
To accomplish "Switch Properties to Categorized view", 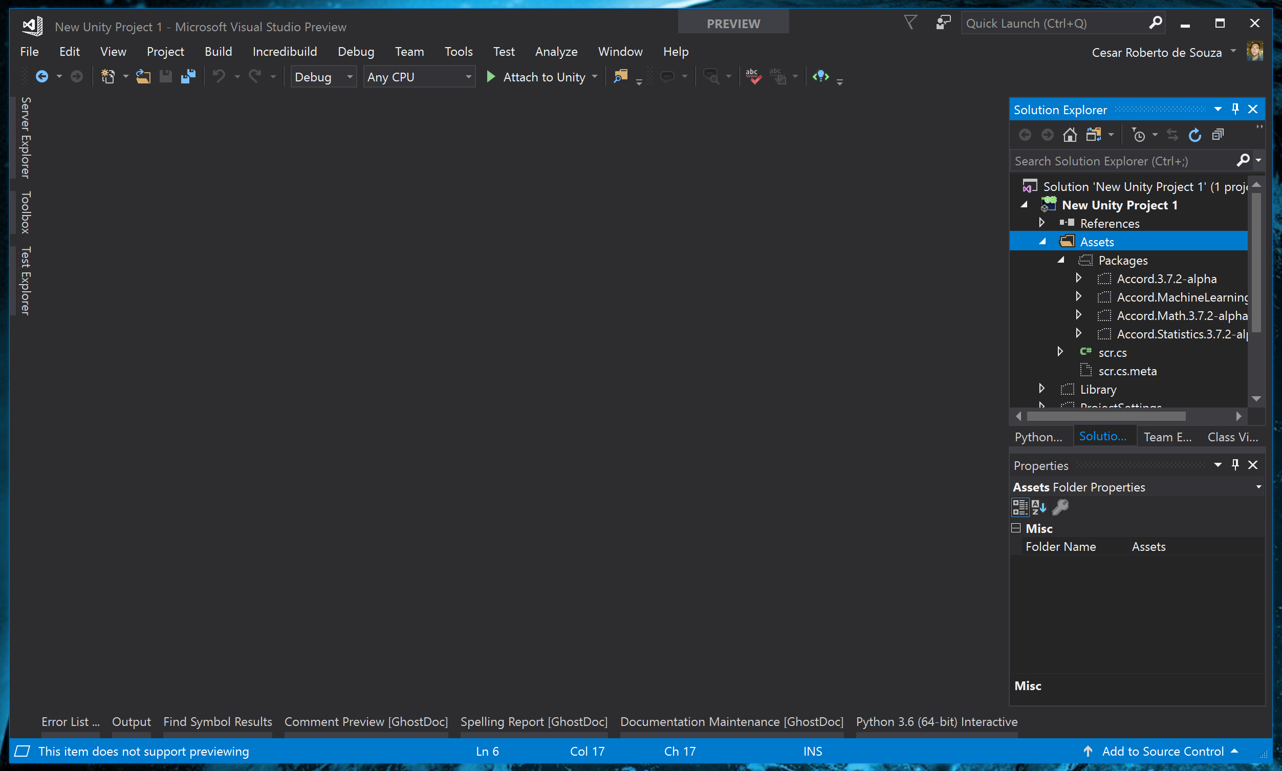I will point(1020,507).
